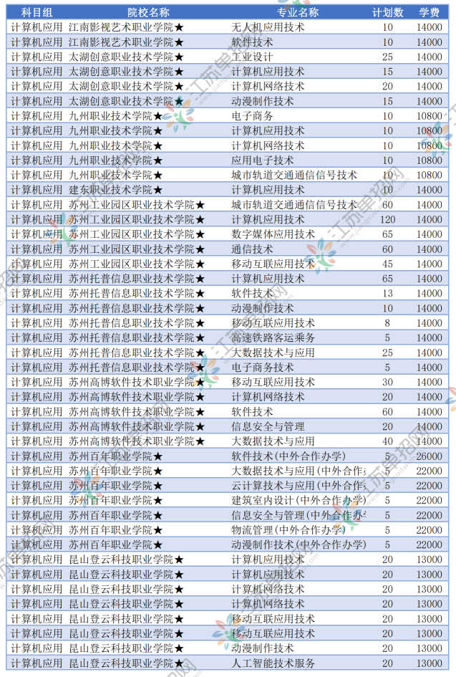This screenshot has height=677, width=456.
Task: Select 城市轨道交通通信信号技术 in 苏州工业园区 row
Action: [x=294, y=205]
